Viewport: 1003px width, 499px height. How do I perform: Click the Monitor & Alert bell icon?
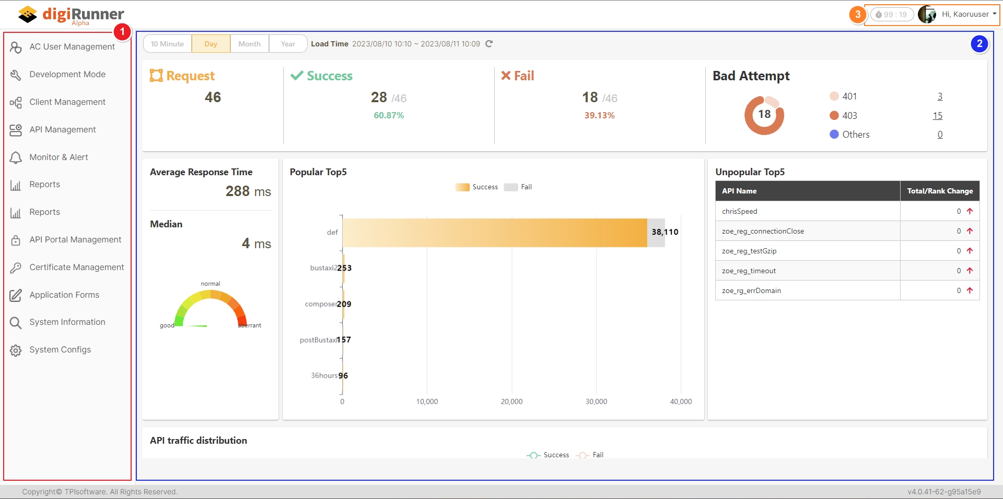[x=16, y=157]
